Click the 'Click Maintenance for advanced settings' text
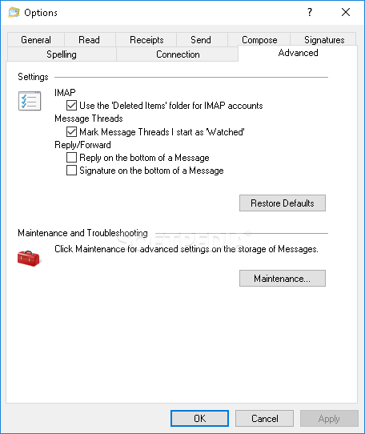The height and width of the screenshot is (434, 365). pos(187,249)
